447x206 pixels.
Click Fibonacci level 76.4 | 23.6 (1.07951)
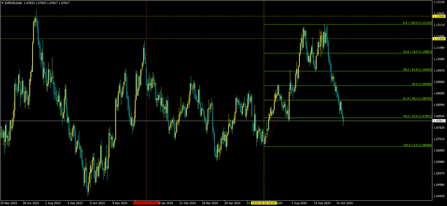coord(417,116)
